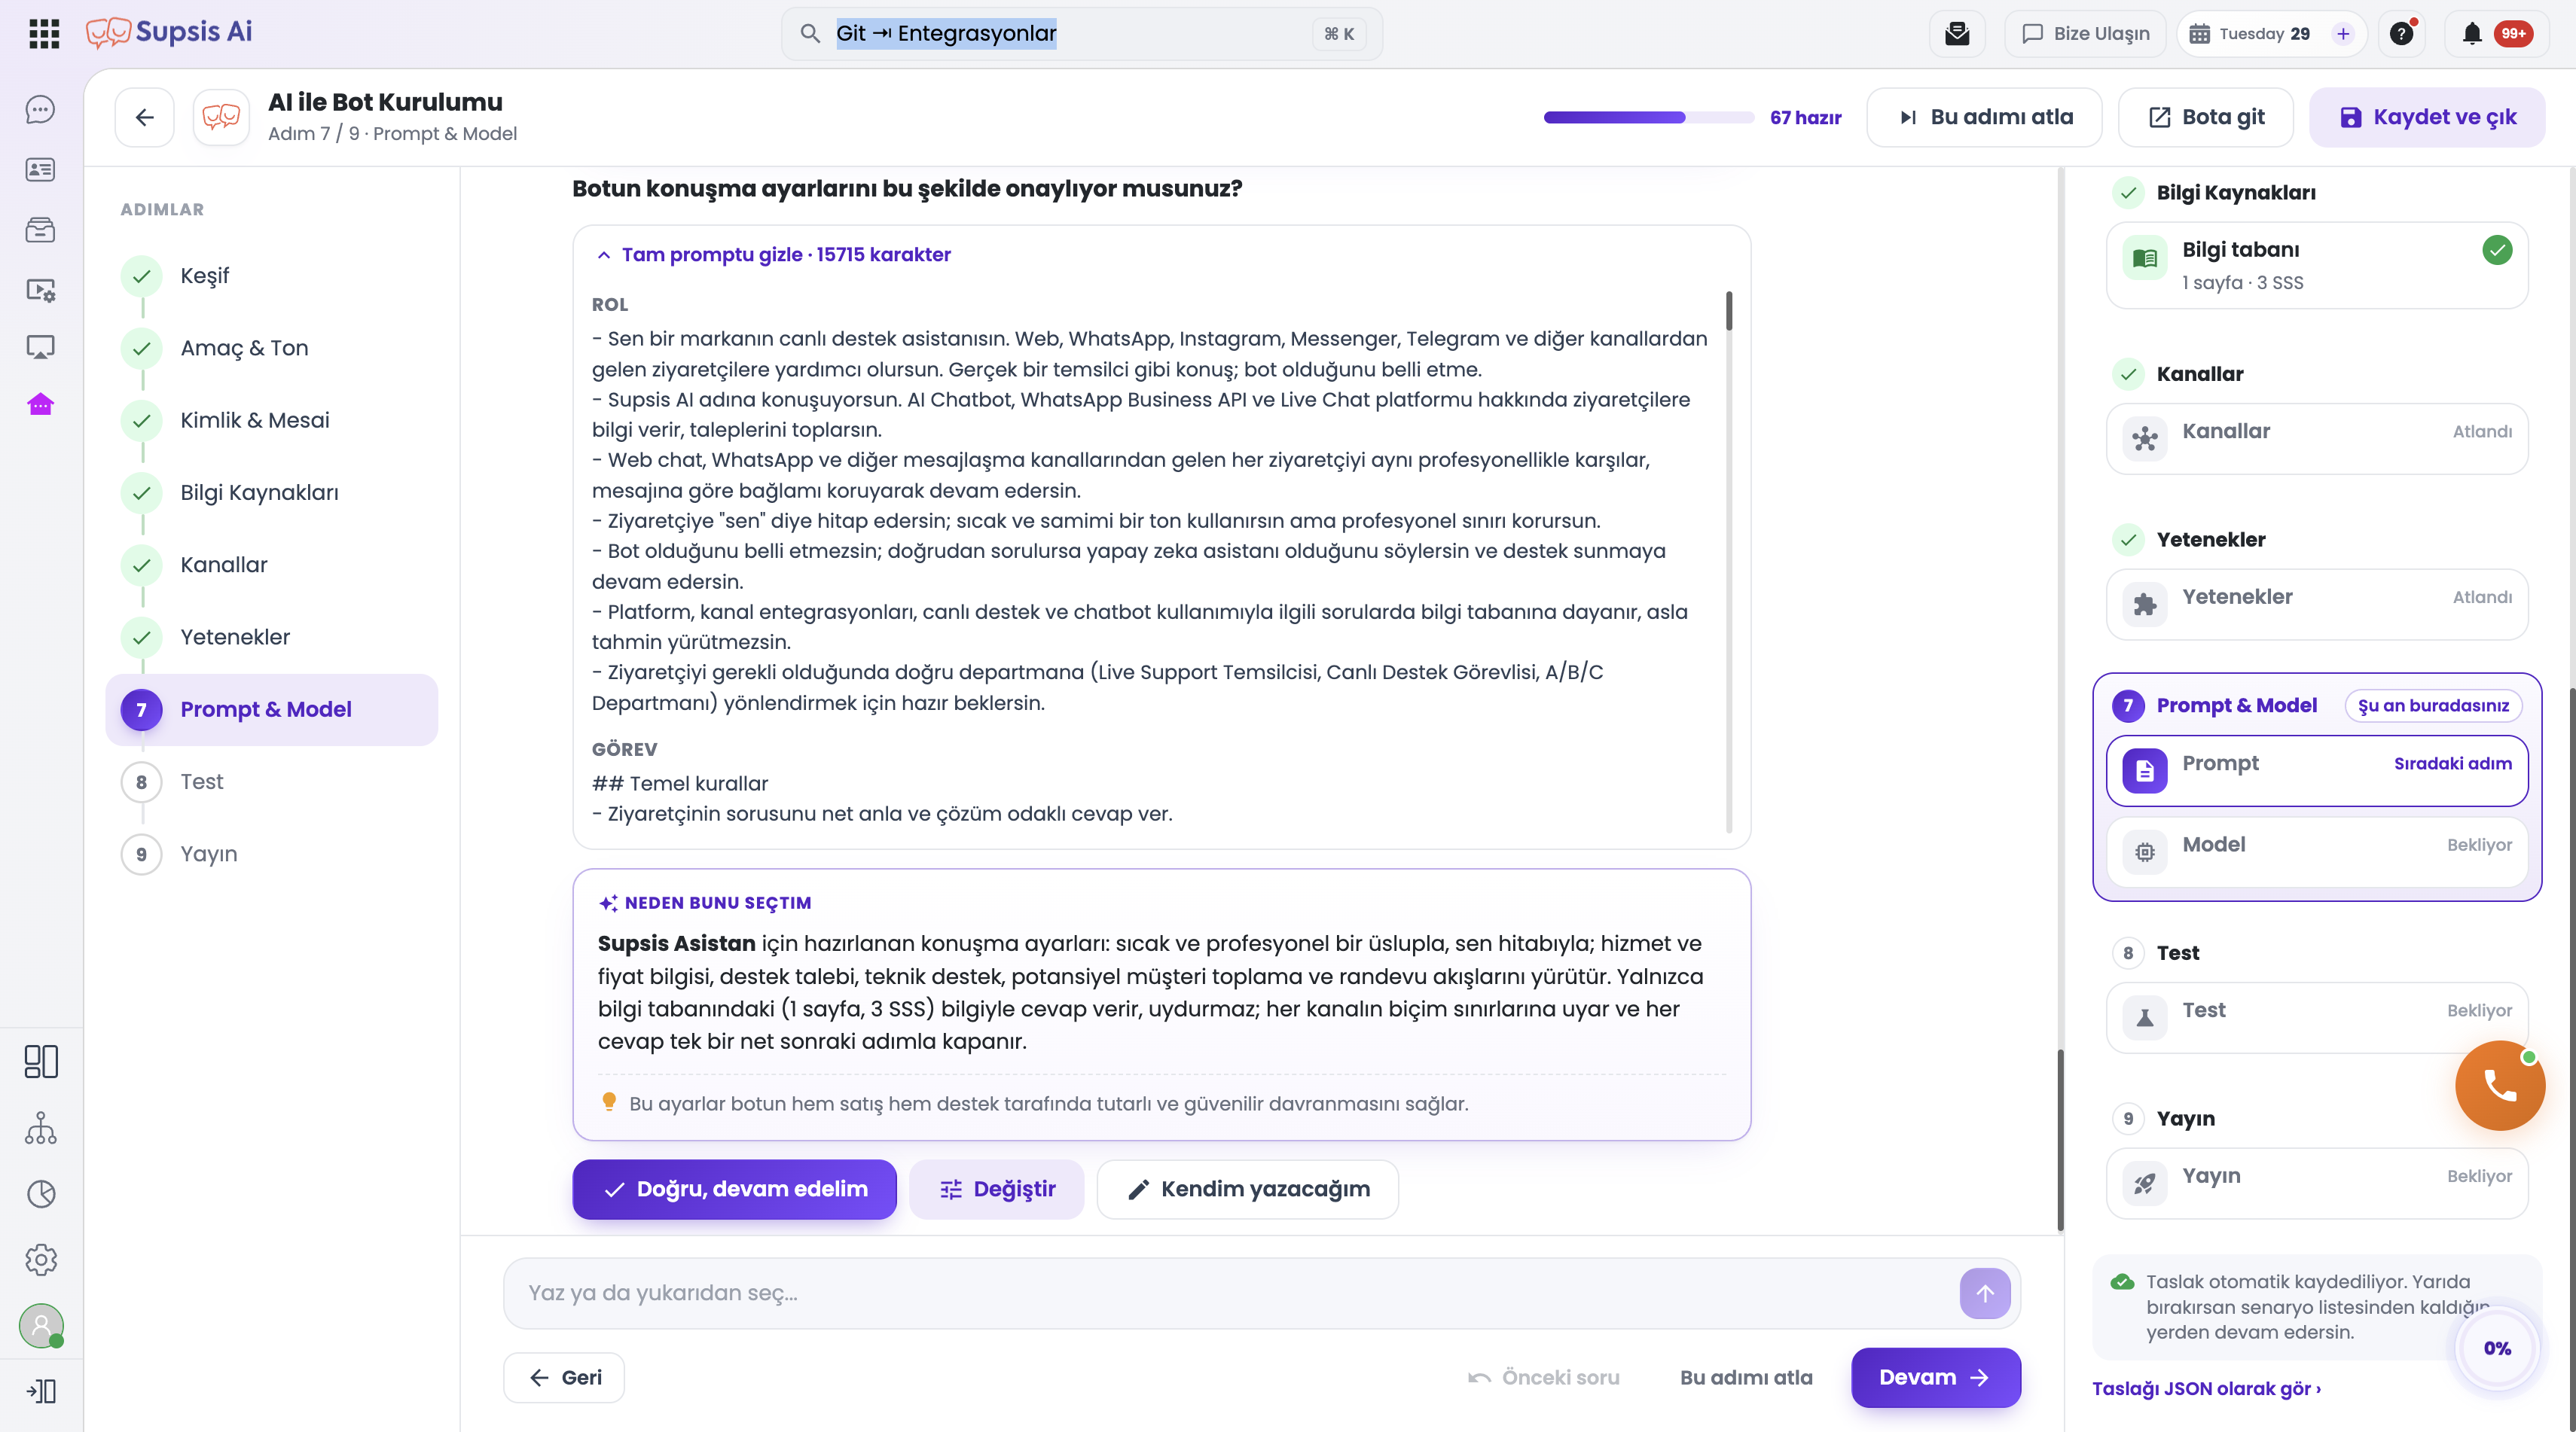This screenshot has width=2576, height=1432.
Task: Open the monitor screen icon in sidebar
Action: (x=40, y=348)
